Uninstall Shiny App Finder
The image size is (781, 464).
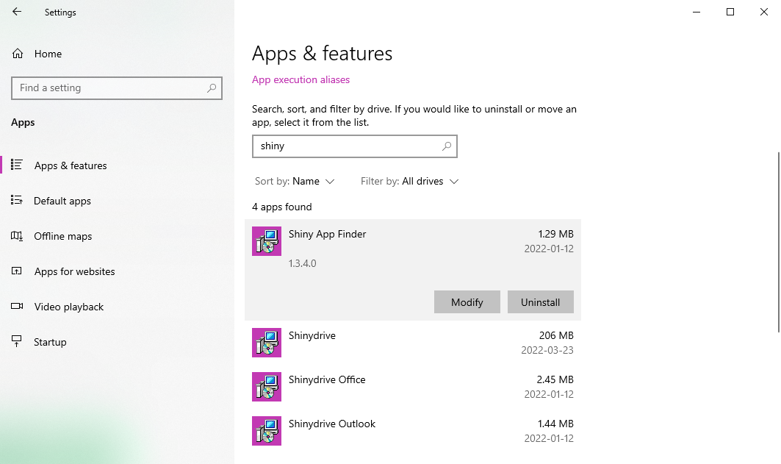click(540, 302)
